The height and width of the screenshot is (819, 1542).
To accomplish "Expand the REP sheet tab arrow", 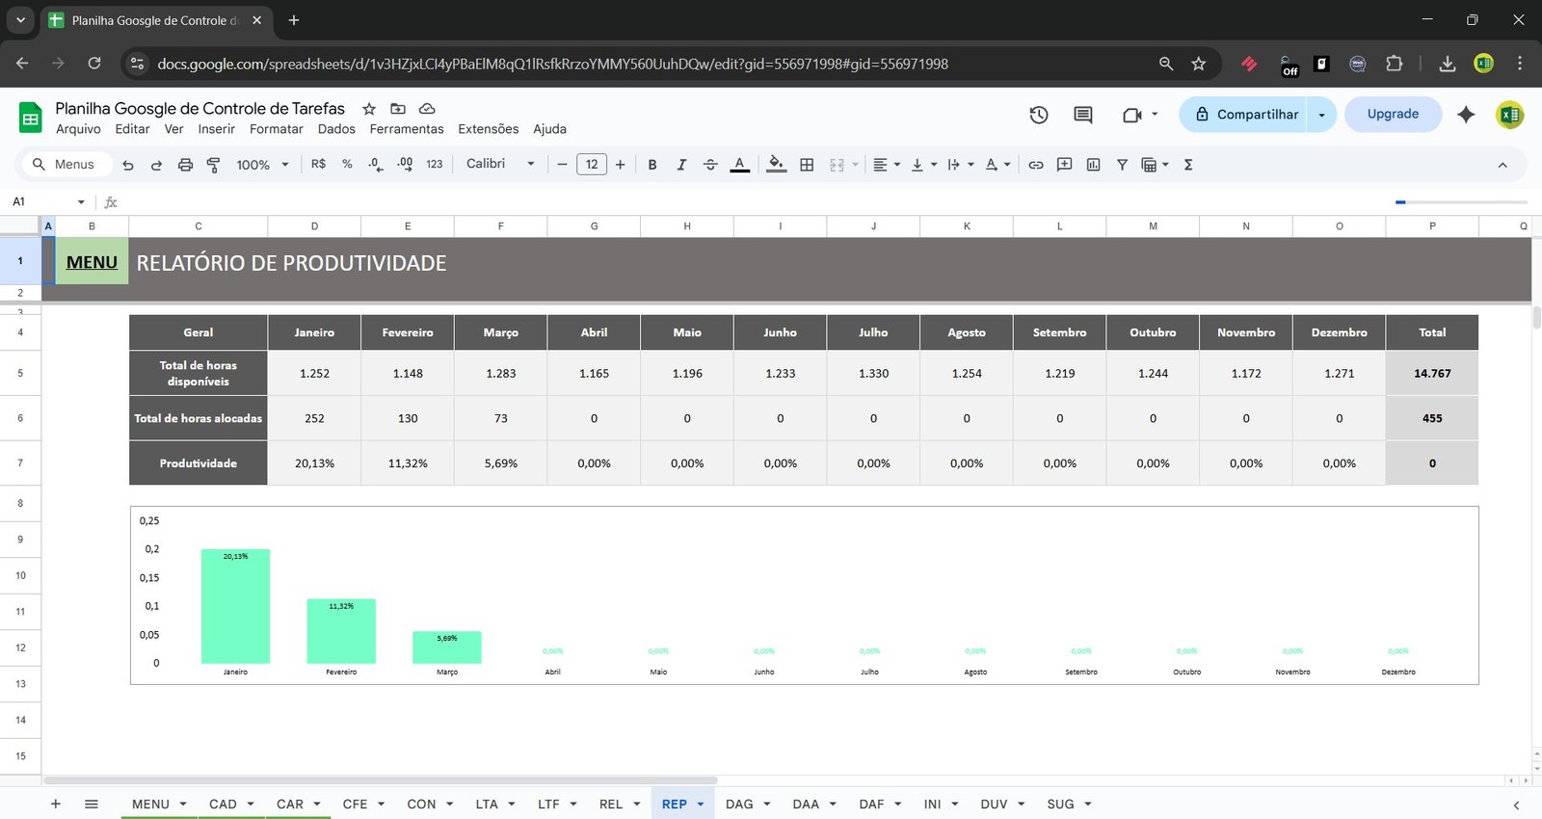I will click(x=701, y=804).
